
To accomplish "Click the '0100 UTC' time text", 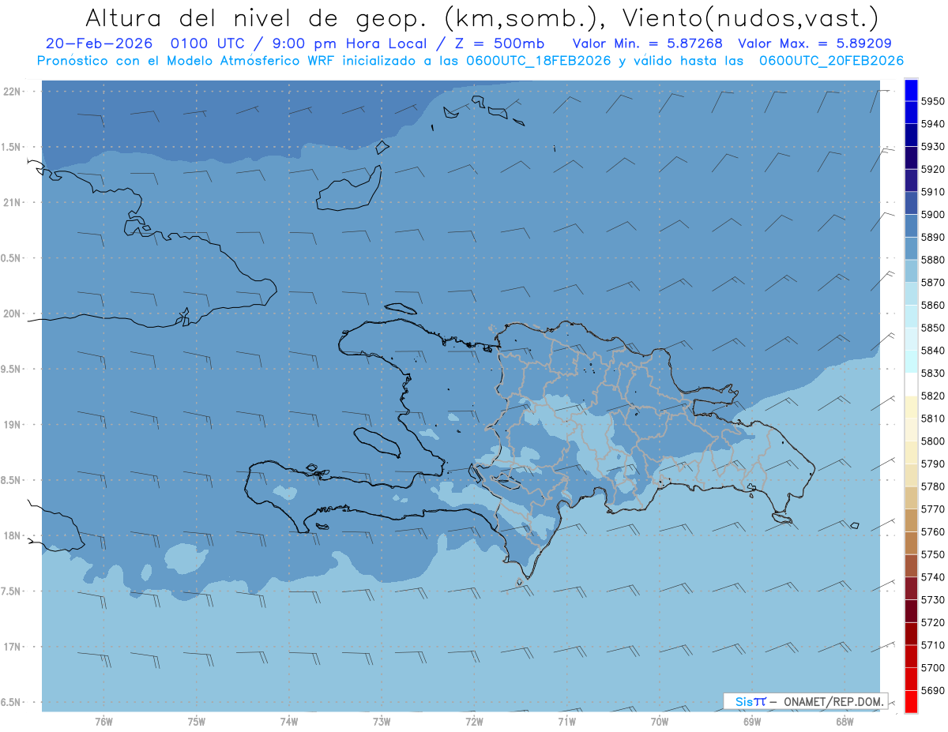I will (207, 43).
